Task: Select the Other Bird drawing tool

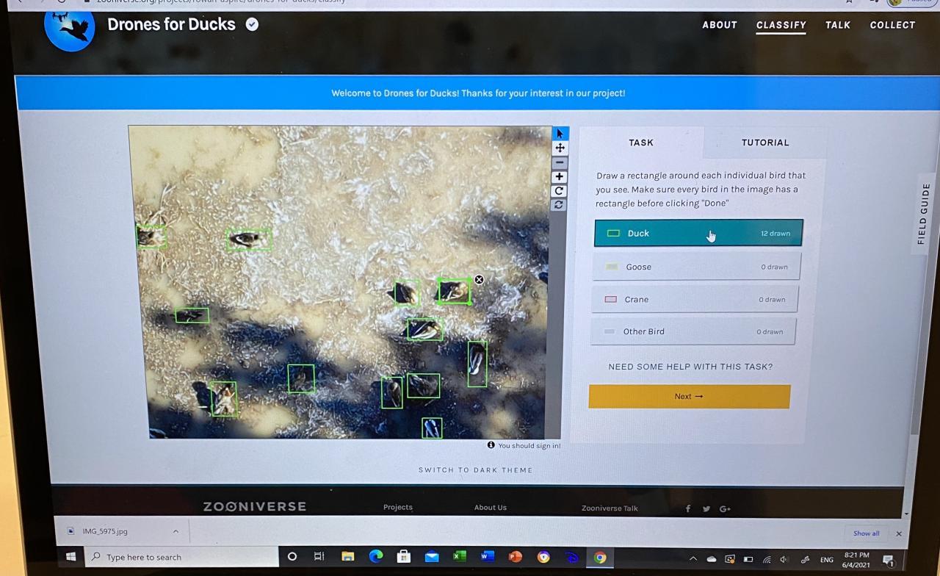Action: tap(693, 331)
